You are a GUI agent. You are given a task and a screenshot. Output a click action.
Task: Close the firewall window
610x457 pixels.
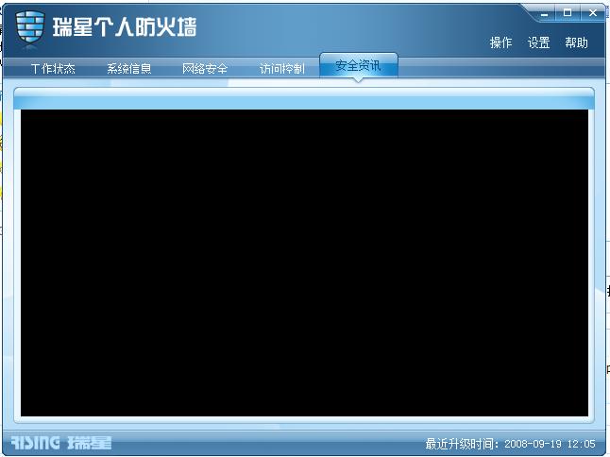592,13
